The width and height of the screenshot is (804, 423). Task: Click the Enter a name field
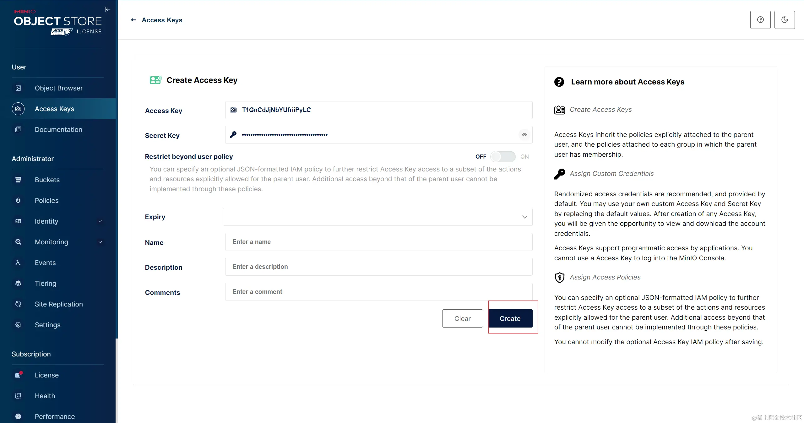[x=378, y=242]
